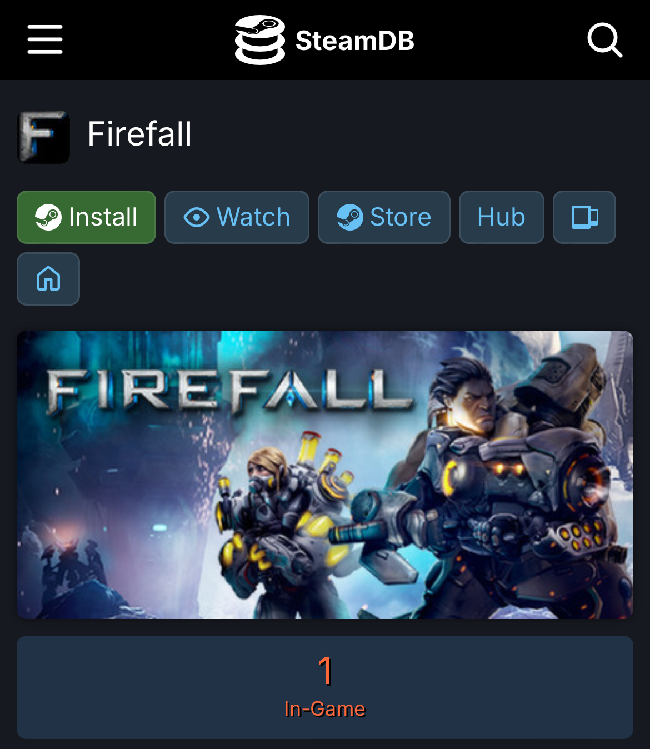This screenshot has width=650, height=749.
Task: Open the game homepage via the house icon
Action: pos(48,279)
